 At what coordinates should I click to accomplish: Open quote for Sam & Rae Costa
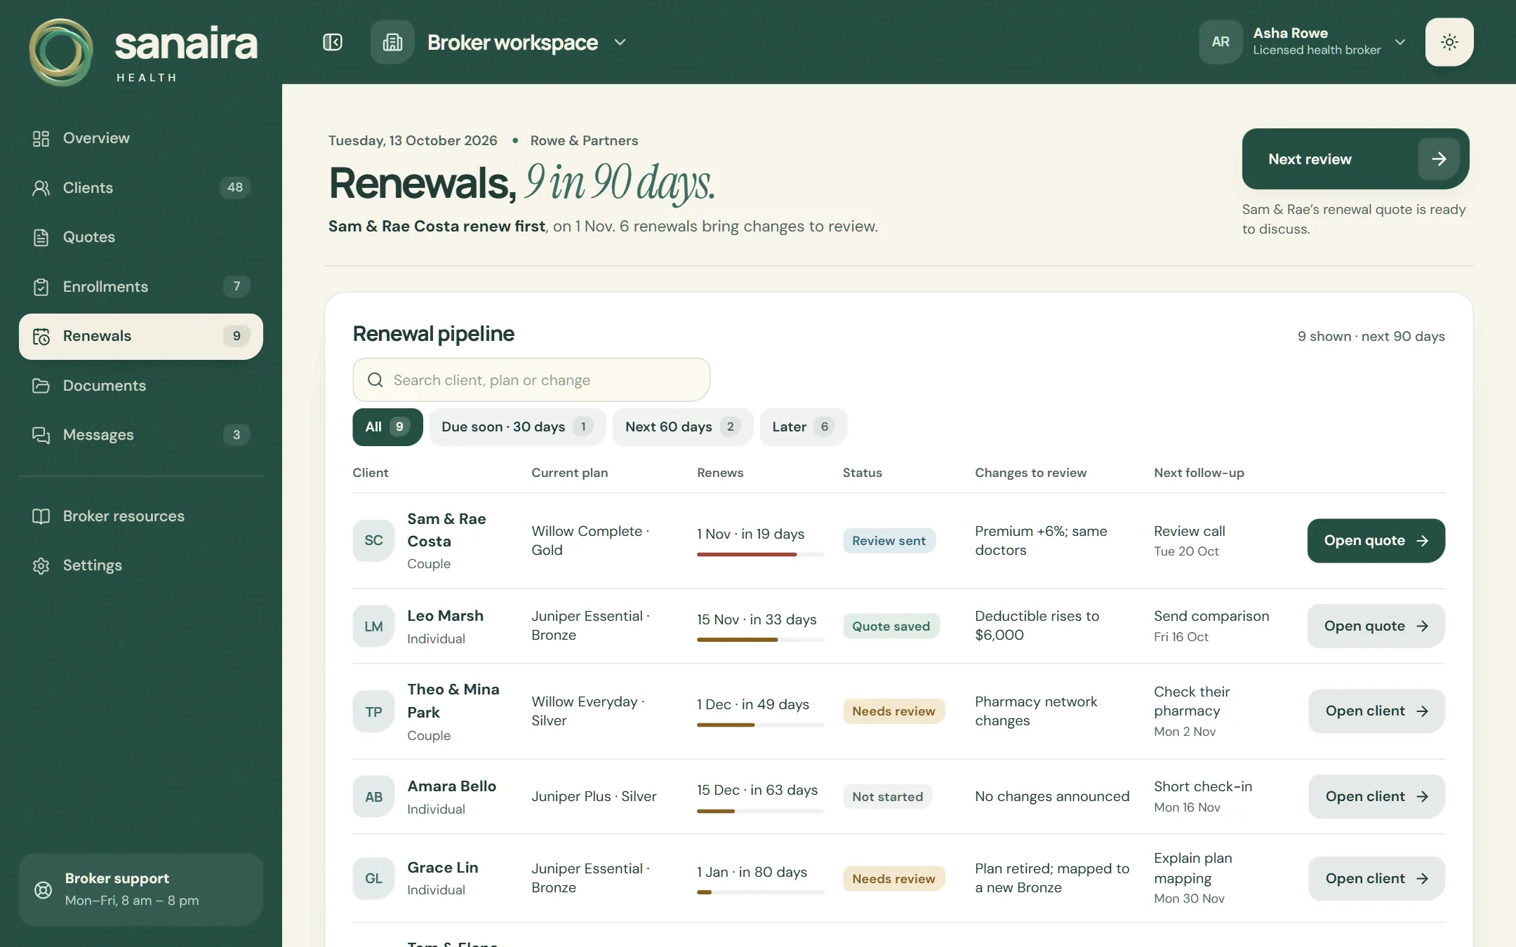[x=1376, y=541]
